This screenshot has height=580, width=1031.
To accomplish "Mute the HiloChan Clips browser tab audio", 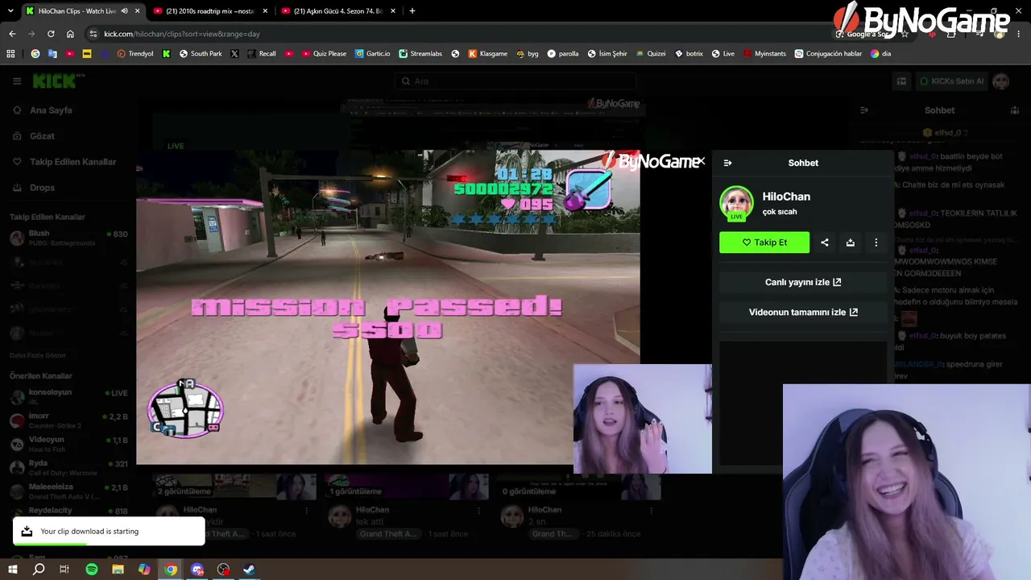I will point(124,11).
